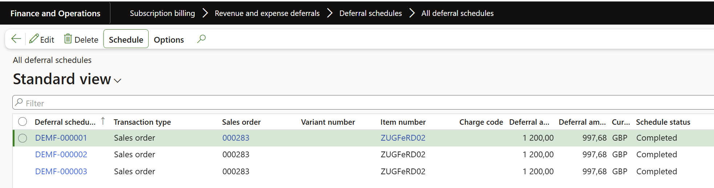714x188 pixels.
Task: Click the back arrow icon
Action: [x=16, y=39]
